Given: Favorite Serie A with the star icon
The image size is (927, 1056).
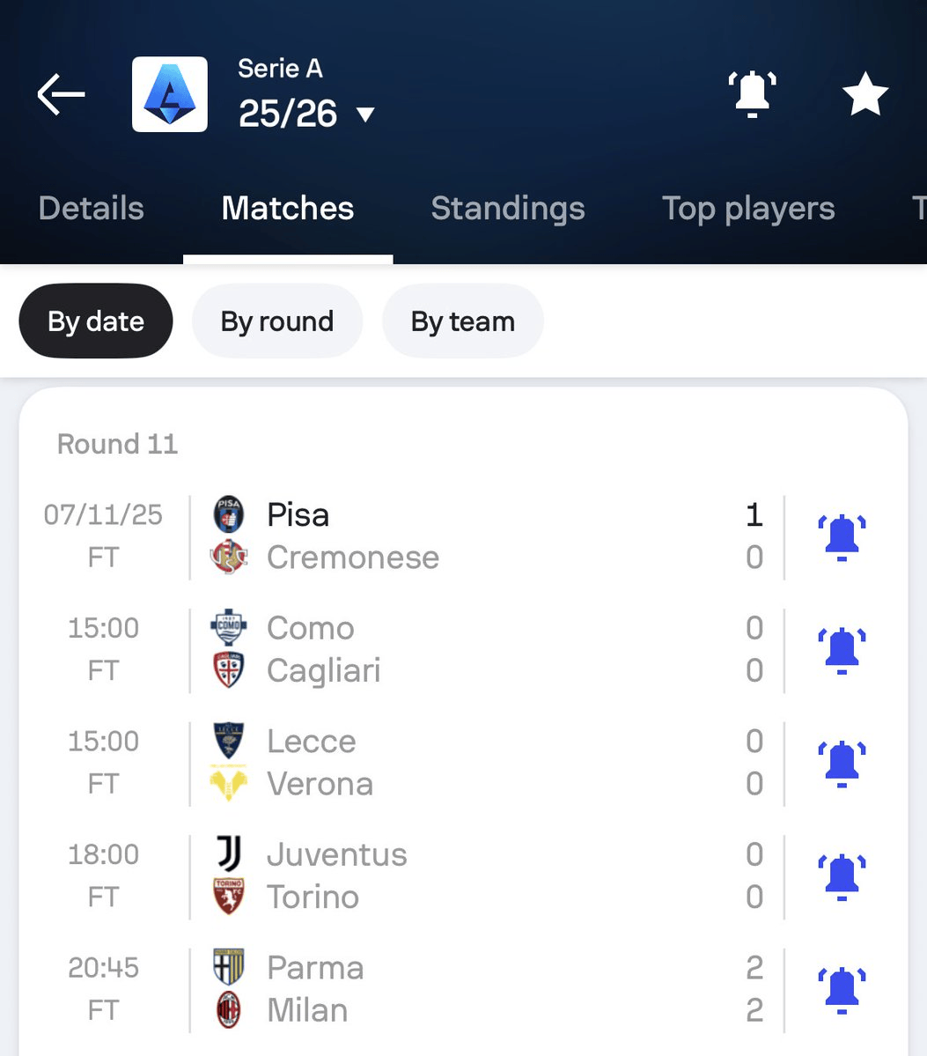Looking at the screenshot, I should point(864,94).
